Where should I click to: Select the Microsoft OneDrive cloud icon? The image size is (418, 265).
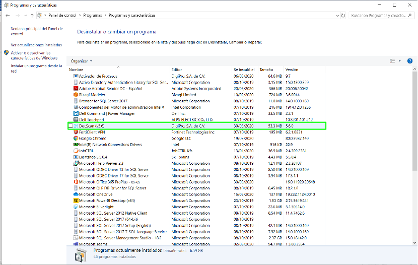pyautogui.click(x=76, y=194)
